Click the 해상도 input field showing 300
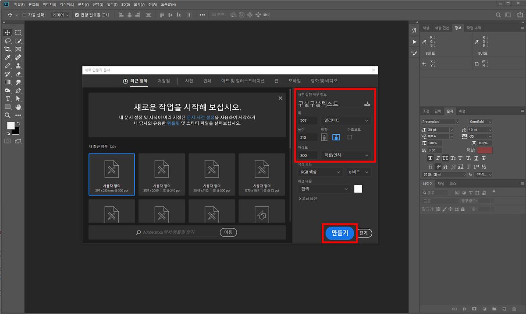The height and width of the screenshot is (314, 526). [308, 155]
